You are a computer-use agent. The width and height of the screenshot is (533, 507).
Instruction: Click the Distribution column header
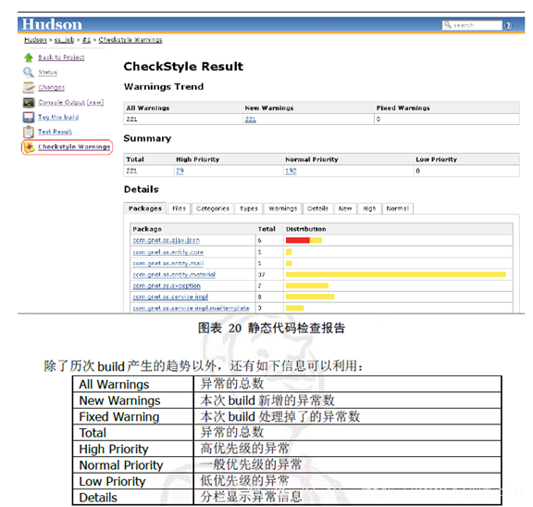306,229
